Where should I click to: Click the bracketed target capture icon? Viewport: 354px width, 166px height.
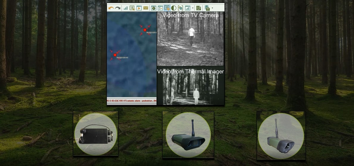pyautogui.click(x=180, y=8)
